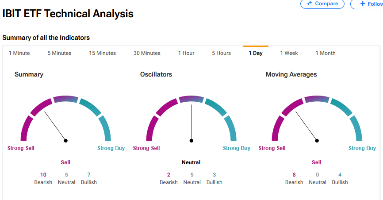Click the active 1 Day tab
This screenshot has width=383, height=200.
255,53
